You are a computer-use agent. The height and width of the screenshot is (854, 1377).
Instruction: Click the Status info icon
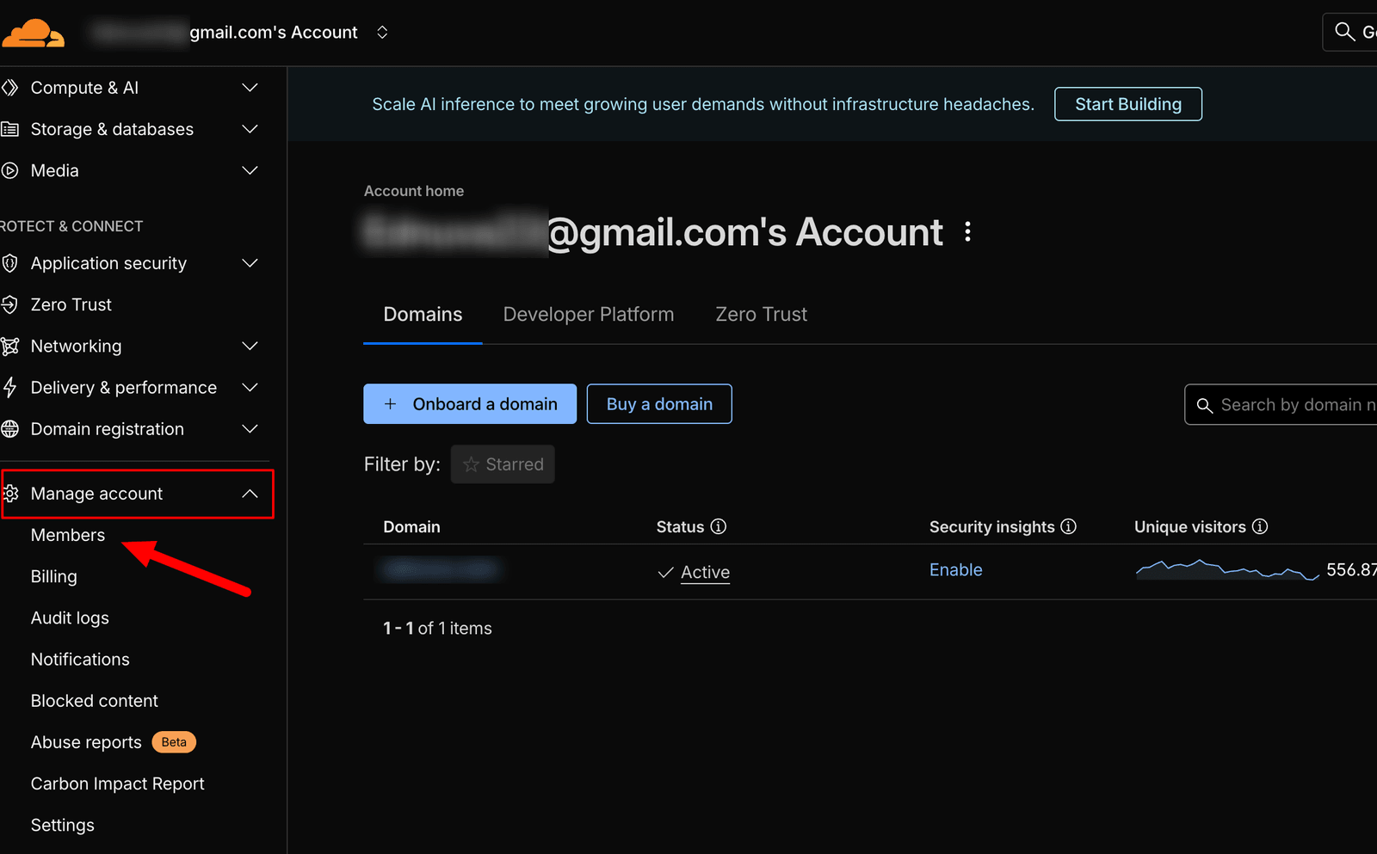click(x=718, y=526)
